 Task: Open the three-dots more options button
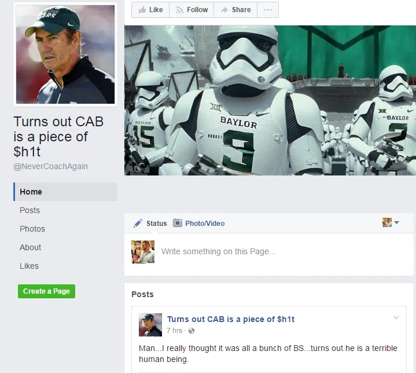click(268, 10)
